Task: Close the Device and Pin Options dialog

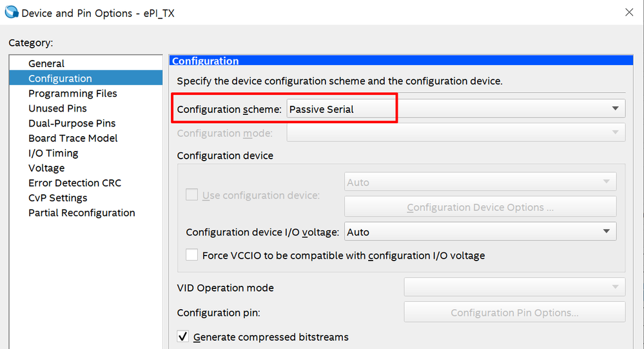Action: click(629, 12)
